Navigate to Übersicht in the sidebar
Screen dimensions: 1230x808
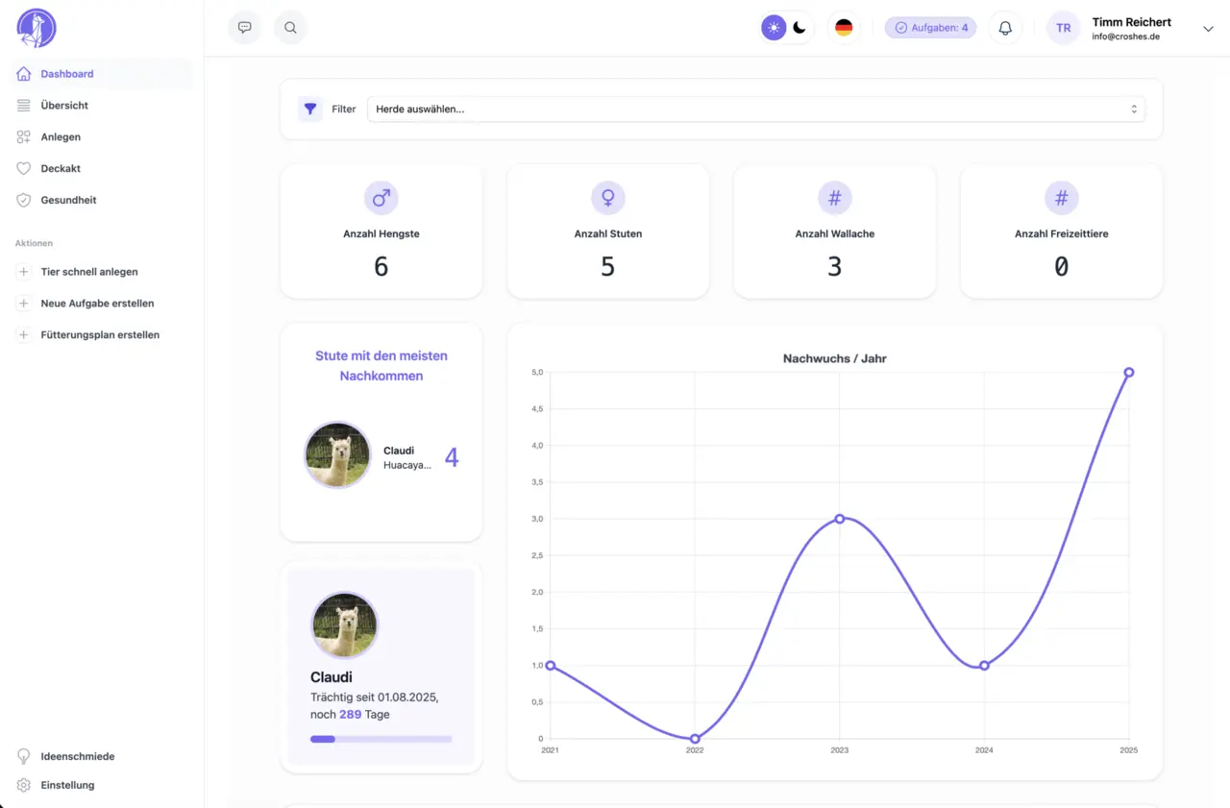(66, 105)
